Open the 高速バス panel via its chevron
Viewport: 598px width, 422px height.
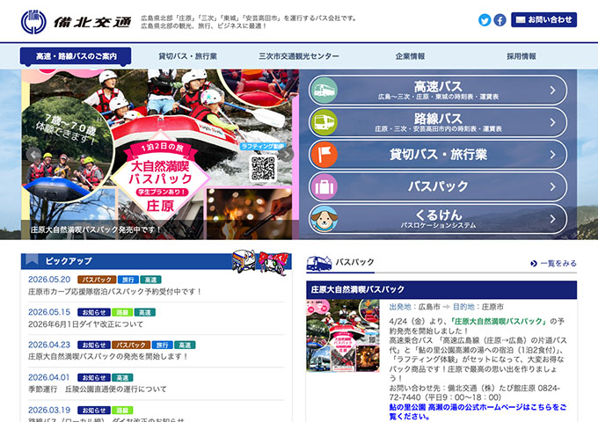point(552,91)
